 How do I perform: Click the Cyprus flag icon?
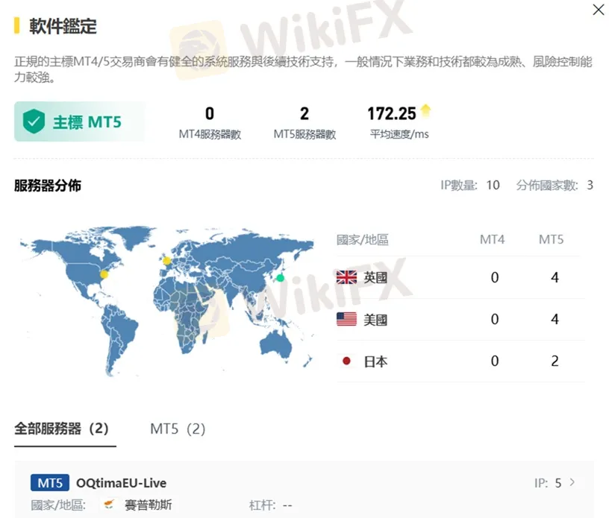click(110, 505)
